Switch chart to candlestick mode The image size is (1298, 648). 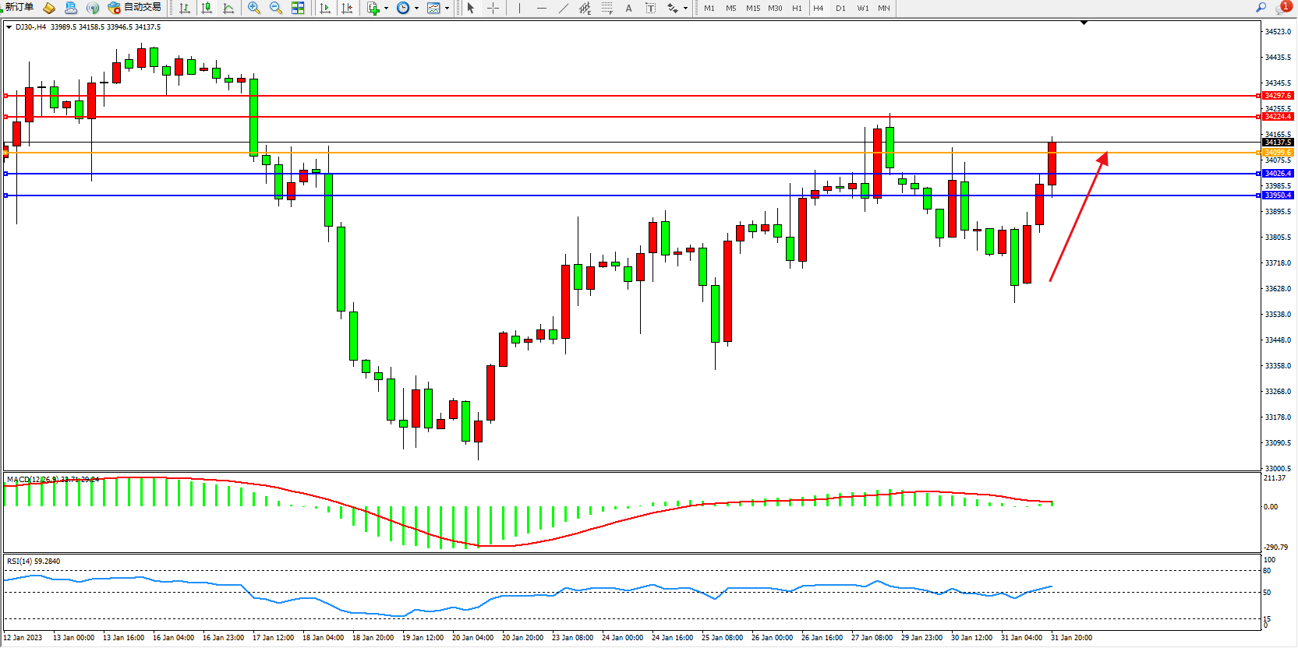click(x=207, y=8)
